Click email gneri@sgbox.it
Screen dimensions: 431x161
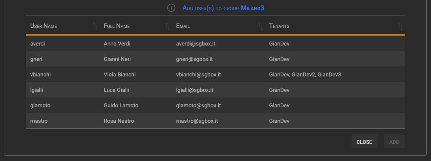[194, 59]
